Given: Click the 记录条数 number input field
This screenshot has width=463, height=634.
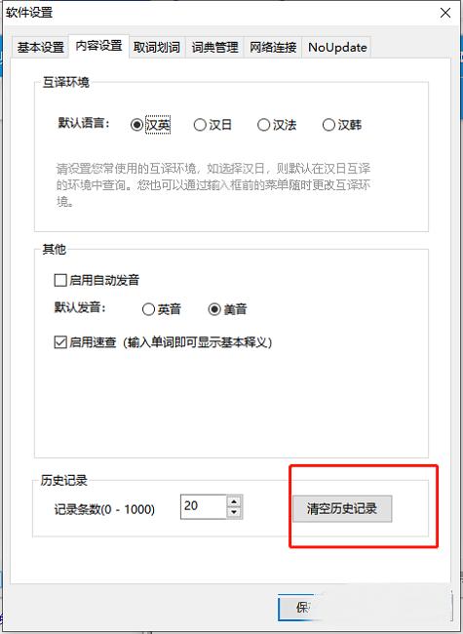Looking at the screenshot, I should (x=203, y=506).
